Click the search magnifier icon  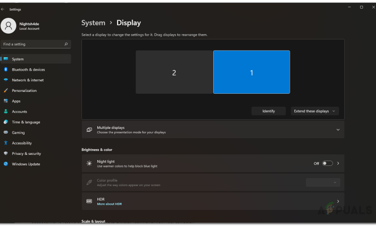(x=66, y=44)
